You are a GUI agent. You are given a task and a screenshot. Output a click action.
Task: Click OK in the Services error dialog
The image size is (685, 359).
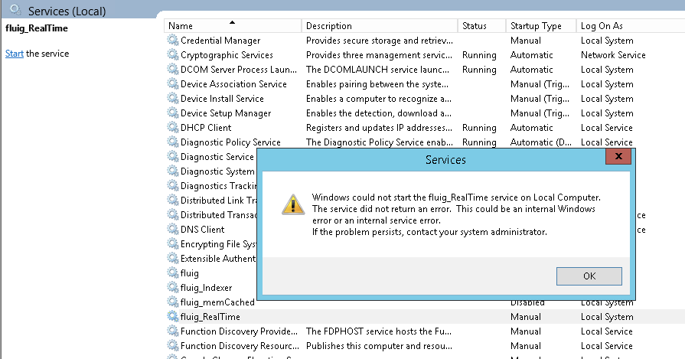tap(589, 276)
